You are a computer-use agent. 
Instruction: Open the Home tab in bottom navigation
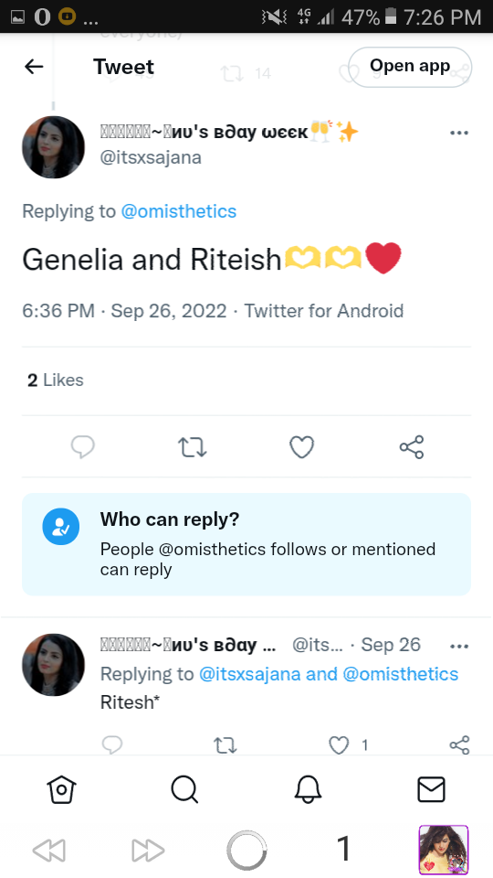tap(61, 789)
